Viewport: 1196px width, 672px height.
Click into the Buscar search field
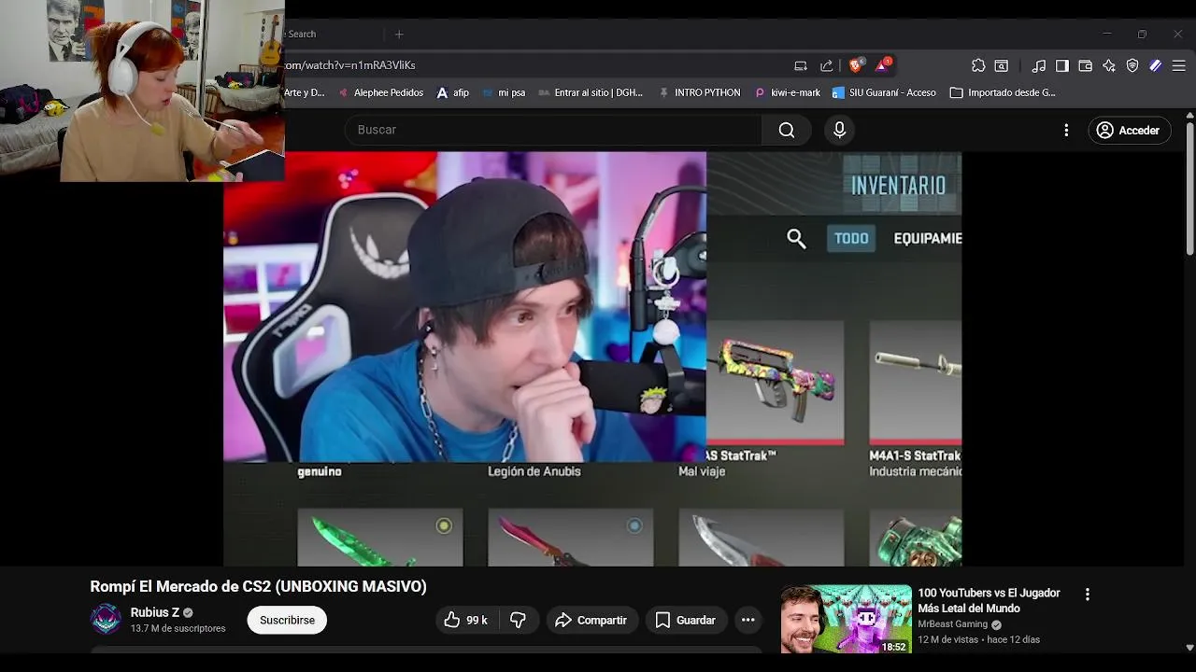553,130
